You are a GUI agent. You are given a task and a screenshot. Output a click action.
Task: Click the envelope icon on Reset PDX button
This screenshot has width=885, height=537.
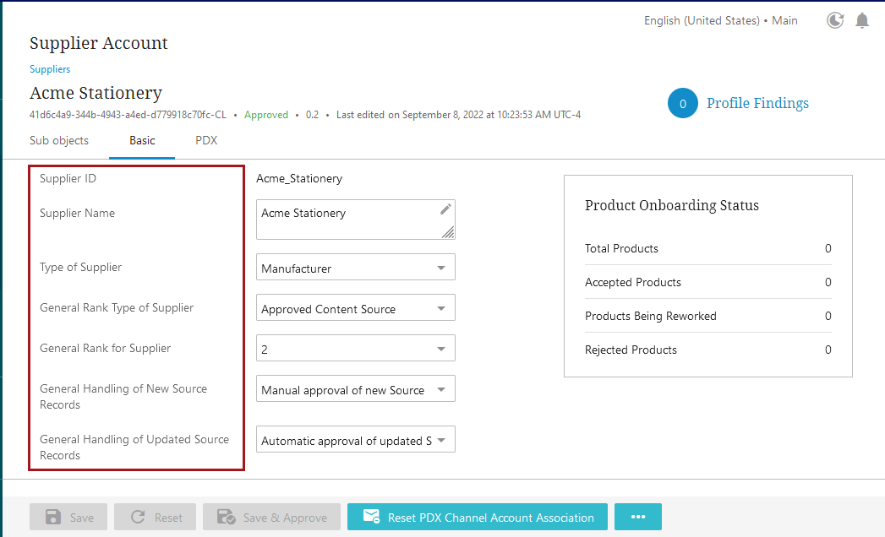370,517
